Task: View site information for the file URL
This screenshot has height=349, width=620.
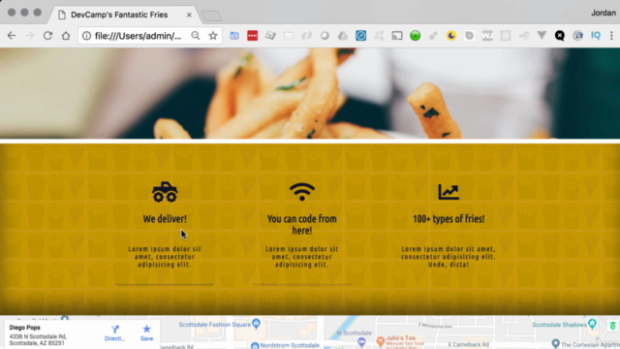Action: (86, 36)
